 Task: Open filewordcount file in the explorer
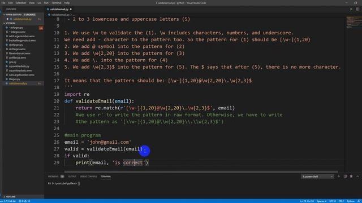19,54
